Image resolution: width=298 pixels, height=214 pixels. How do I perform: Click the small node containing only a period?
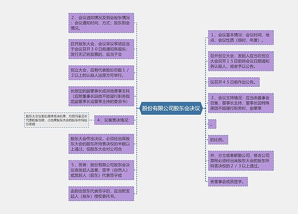pyautogui.click(x=212, y=124)
